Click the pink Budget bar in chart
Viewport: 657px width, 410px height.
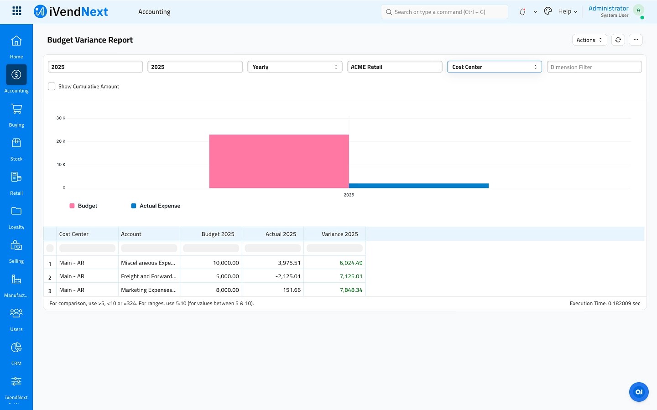279,161
